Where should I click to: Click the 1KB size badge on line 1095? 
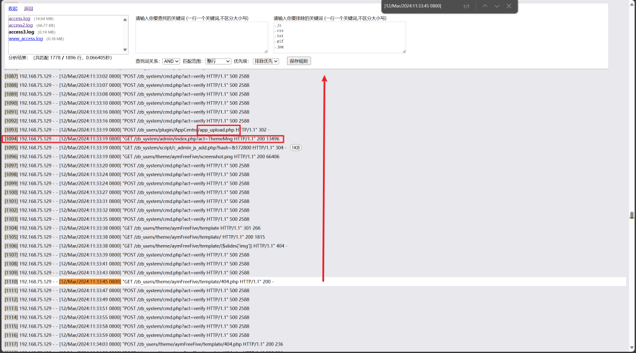[296, 148]
